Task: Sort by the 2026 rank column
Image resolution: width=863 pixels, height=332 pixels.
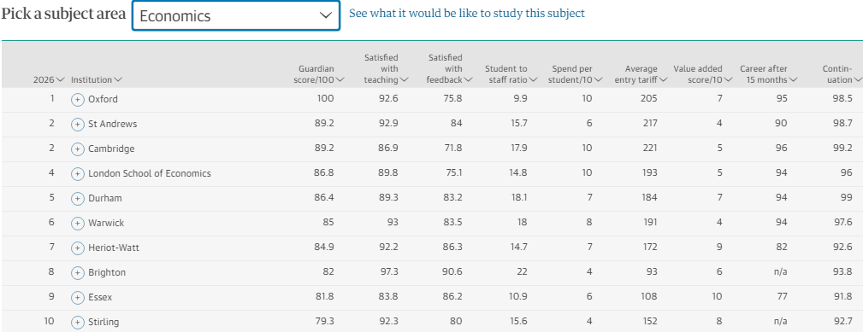Action: point(49,79)
